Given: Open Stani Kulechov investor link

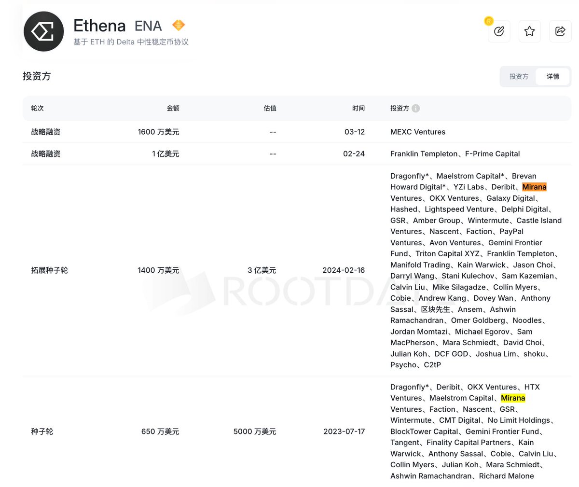Looking at the screenshot, I should [x=468, y=276].
